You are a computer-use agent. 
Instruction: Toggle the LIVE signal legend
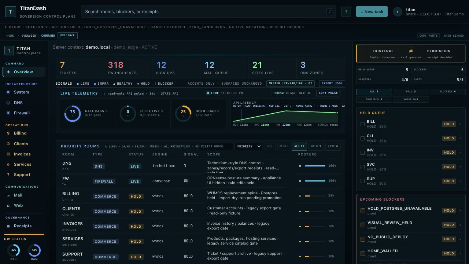tap(83, 84)
